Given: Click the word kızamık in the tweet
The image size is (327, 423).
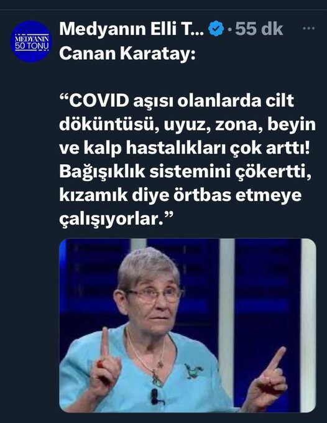Looking at the screenshot, I should (x=93, y=195).
